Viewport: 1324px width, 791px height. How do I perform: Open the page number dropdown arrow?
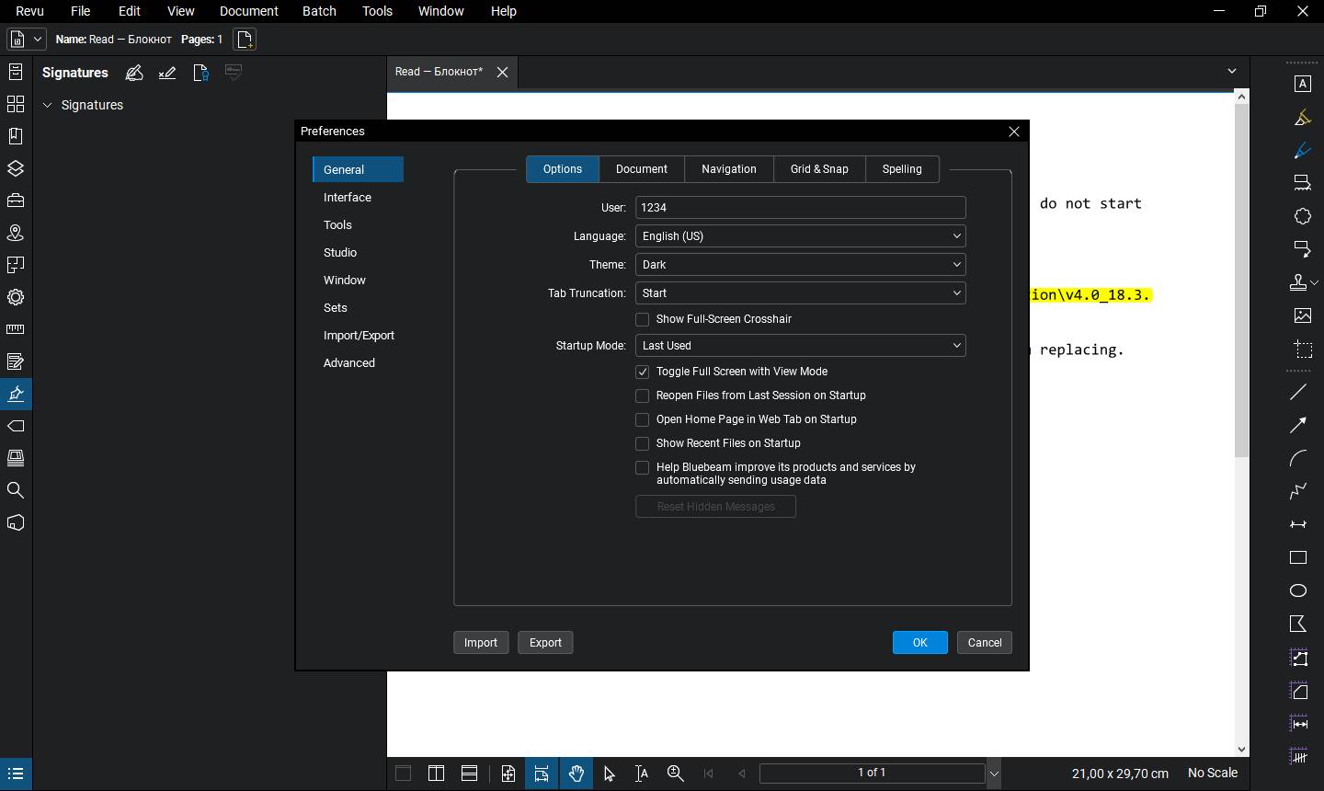994,774
